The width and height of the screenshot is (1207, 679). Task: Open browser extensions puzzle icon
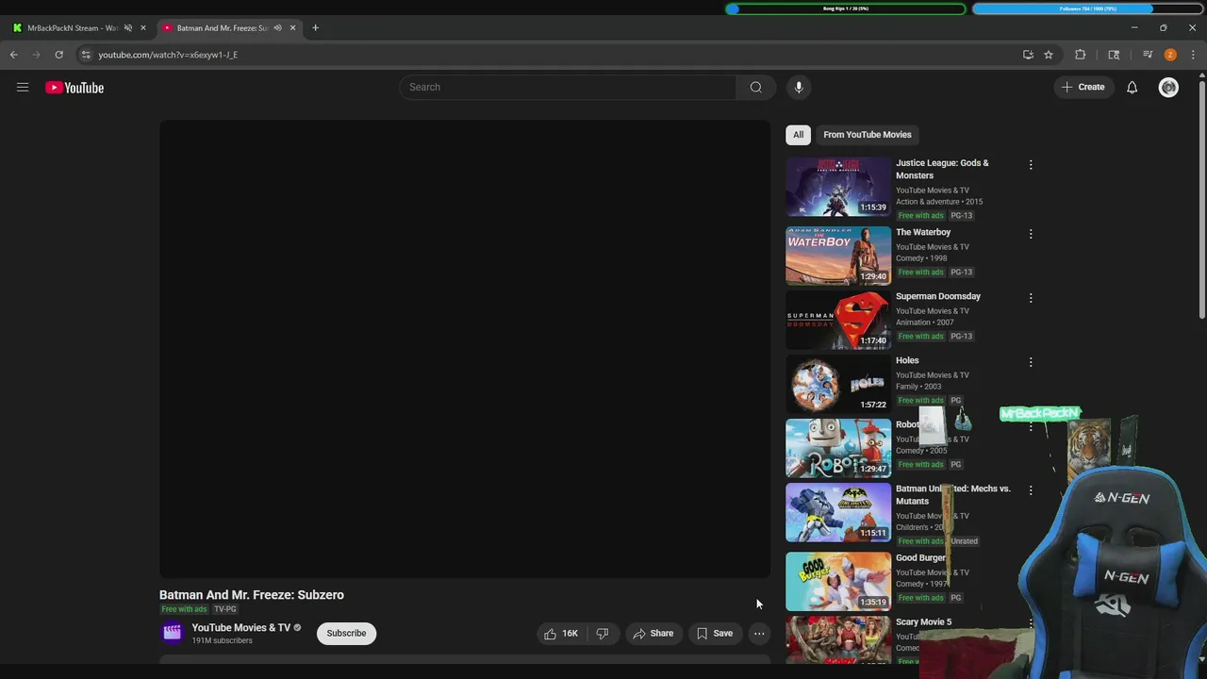click(x=1081, y=55)
